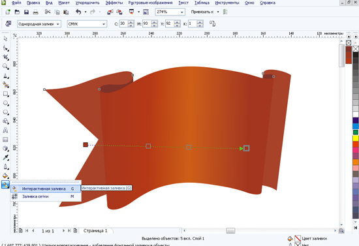The width and height of the screenshot is (359, 246).
Task: Select the Crop tool in toolbox
Action: 5,57
